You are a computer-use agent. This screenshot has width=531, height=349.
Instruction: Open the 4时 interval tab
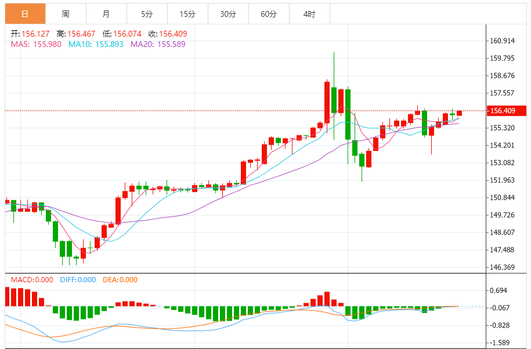tap(309, 14)
